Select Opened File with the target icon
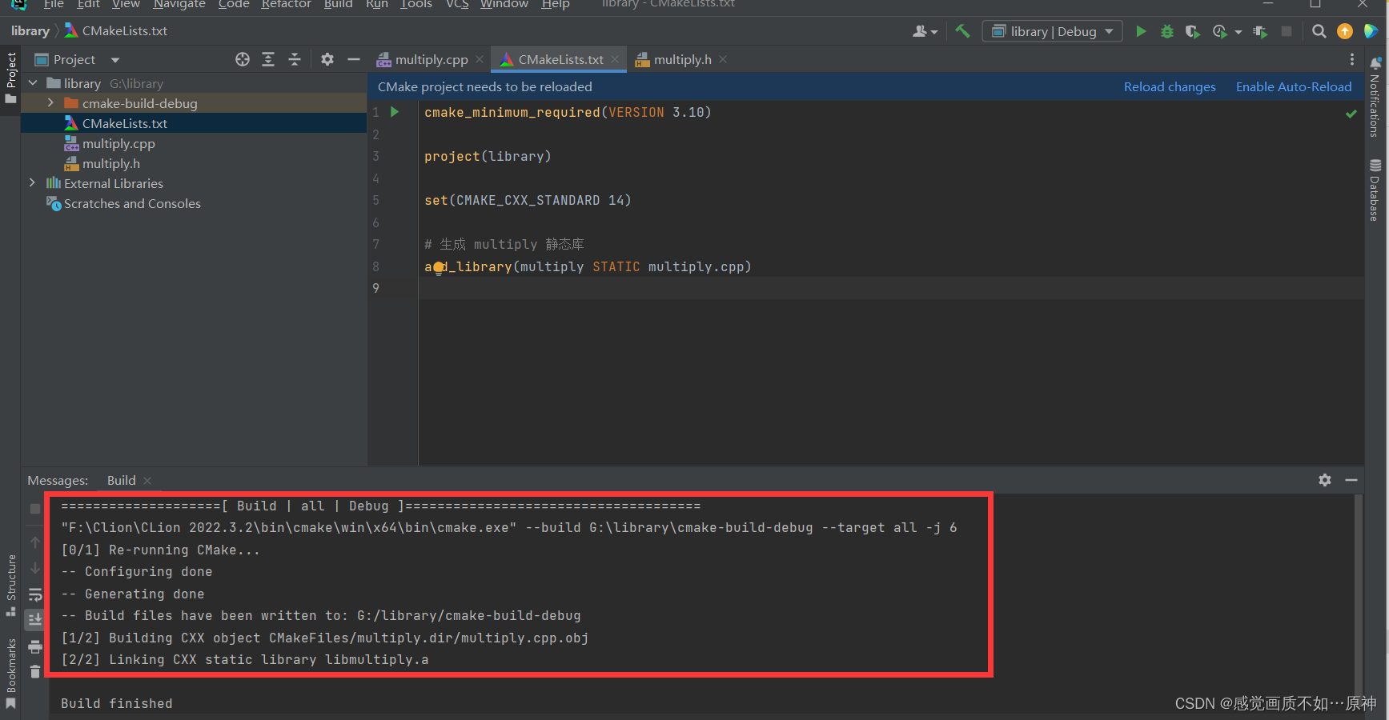 243,59
